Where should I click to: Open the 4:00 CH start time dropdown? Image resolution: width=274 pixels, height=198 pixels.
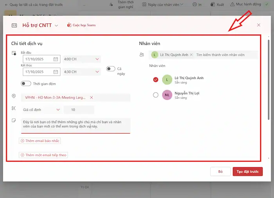pyautogui.click(x=97, y=59)
